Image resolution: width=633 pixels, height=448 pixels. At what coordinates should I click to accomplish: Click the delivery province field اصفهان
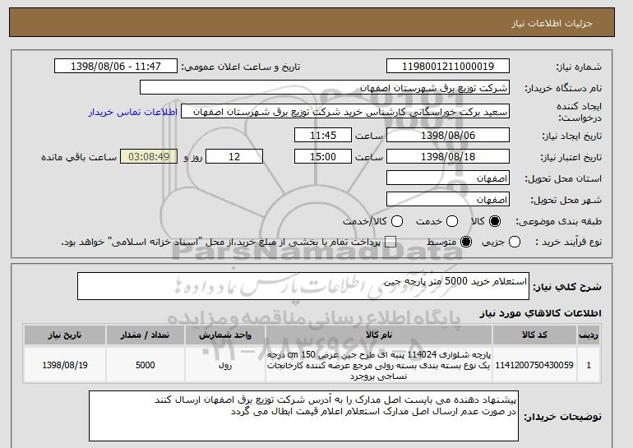(x=448, y=178)
